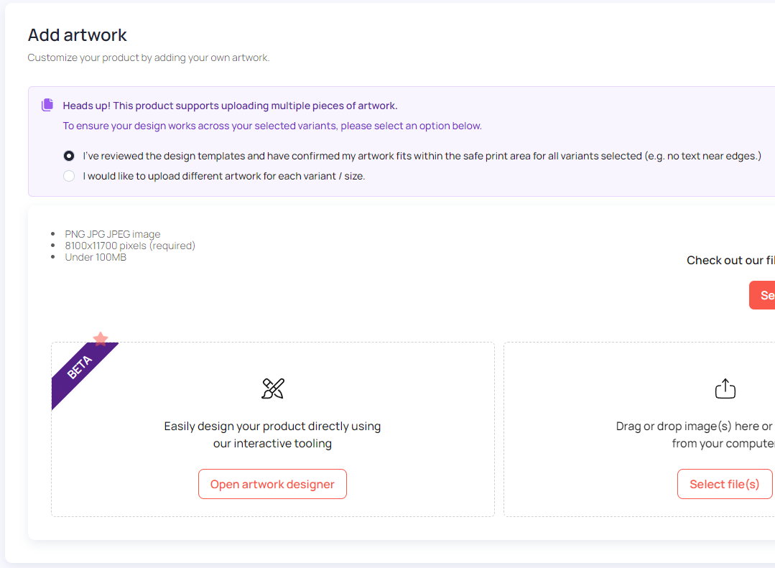
Task: Click the pencil and brush designer icon
Action: pyautogui.click(x=273, y=388)
